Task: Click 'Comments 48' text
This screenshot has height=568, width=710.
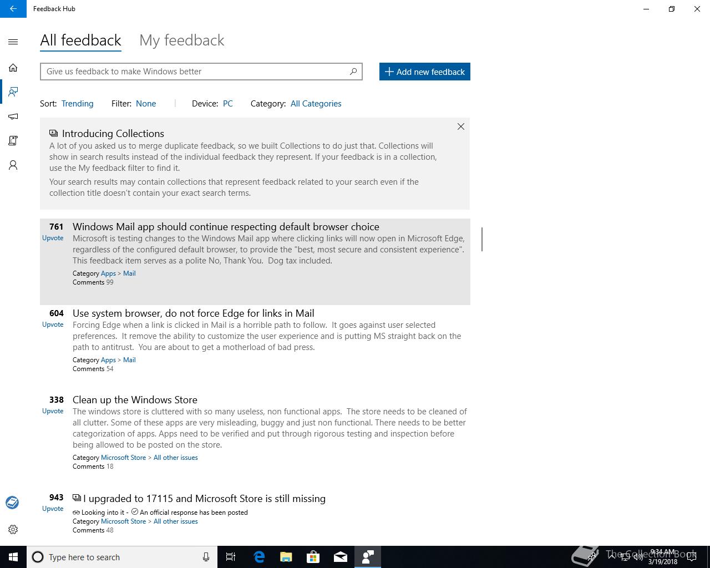Action: click(93, 530)
